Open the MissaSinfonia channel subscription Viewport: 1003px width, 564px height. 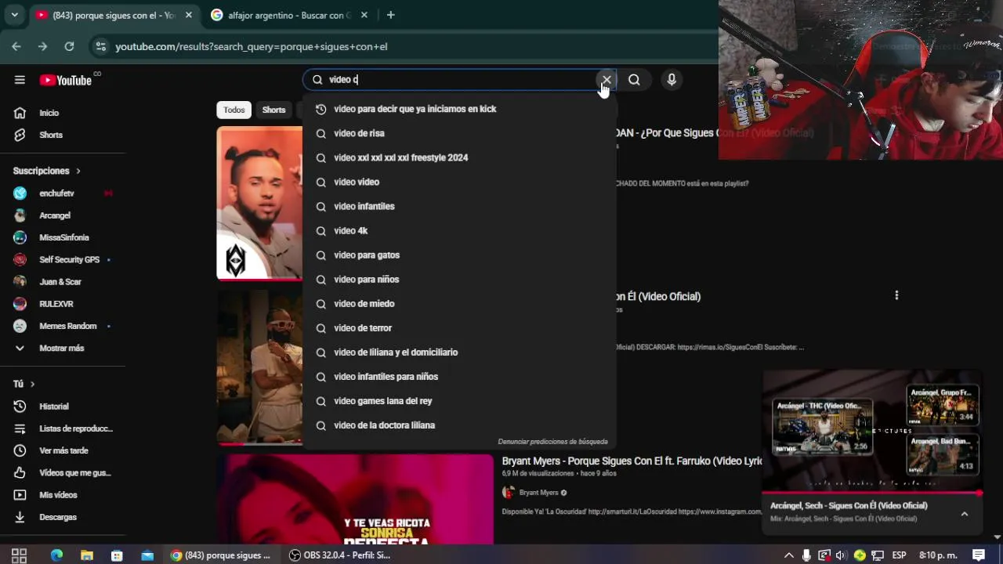pos(63,237)
